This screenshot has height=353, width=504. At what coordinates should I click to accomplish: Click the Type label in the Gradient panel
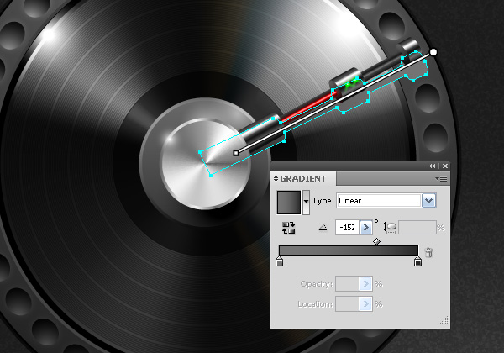(323, 201)
